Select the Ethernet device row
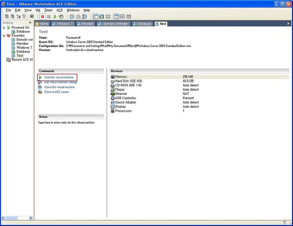Image resolution: width=293 pixels, height=226 pixels. click(199, 94)
